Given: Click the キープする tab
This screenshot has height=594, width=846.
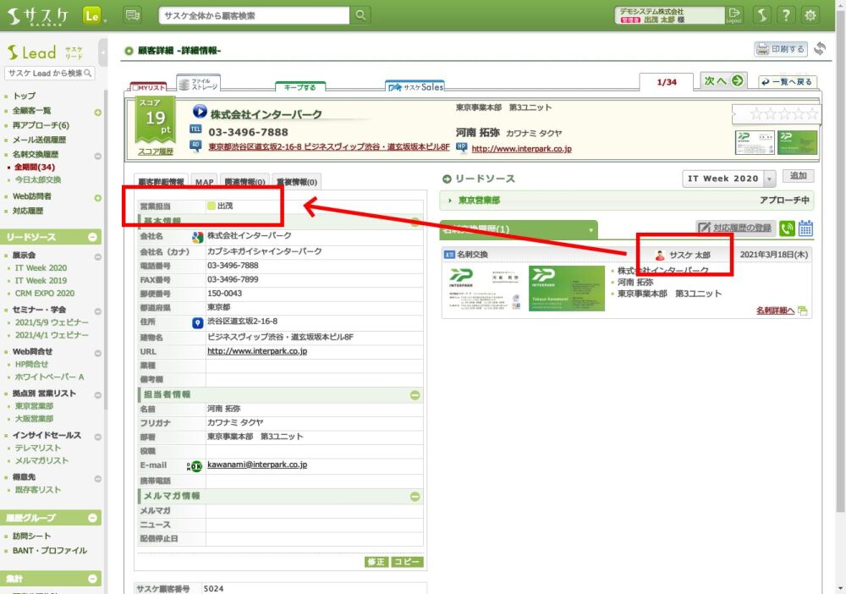Looking at the screenshot, I should click(300, 87).
